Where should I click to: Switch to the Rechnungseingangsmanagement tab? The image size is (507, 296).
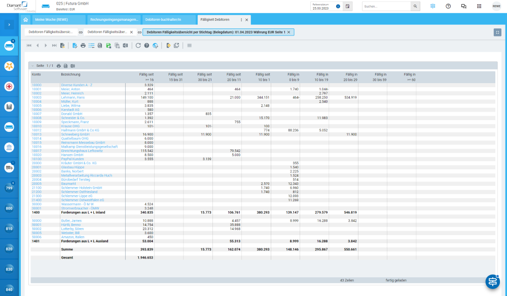[x=114, y=20]
